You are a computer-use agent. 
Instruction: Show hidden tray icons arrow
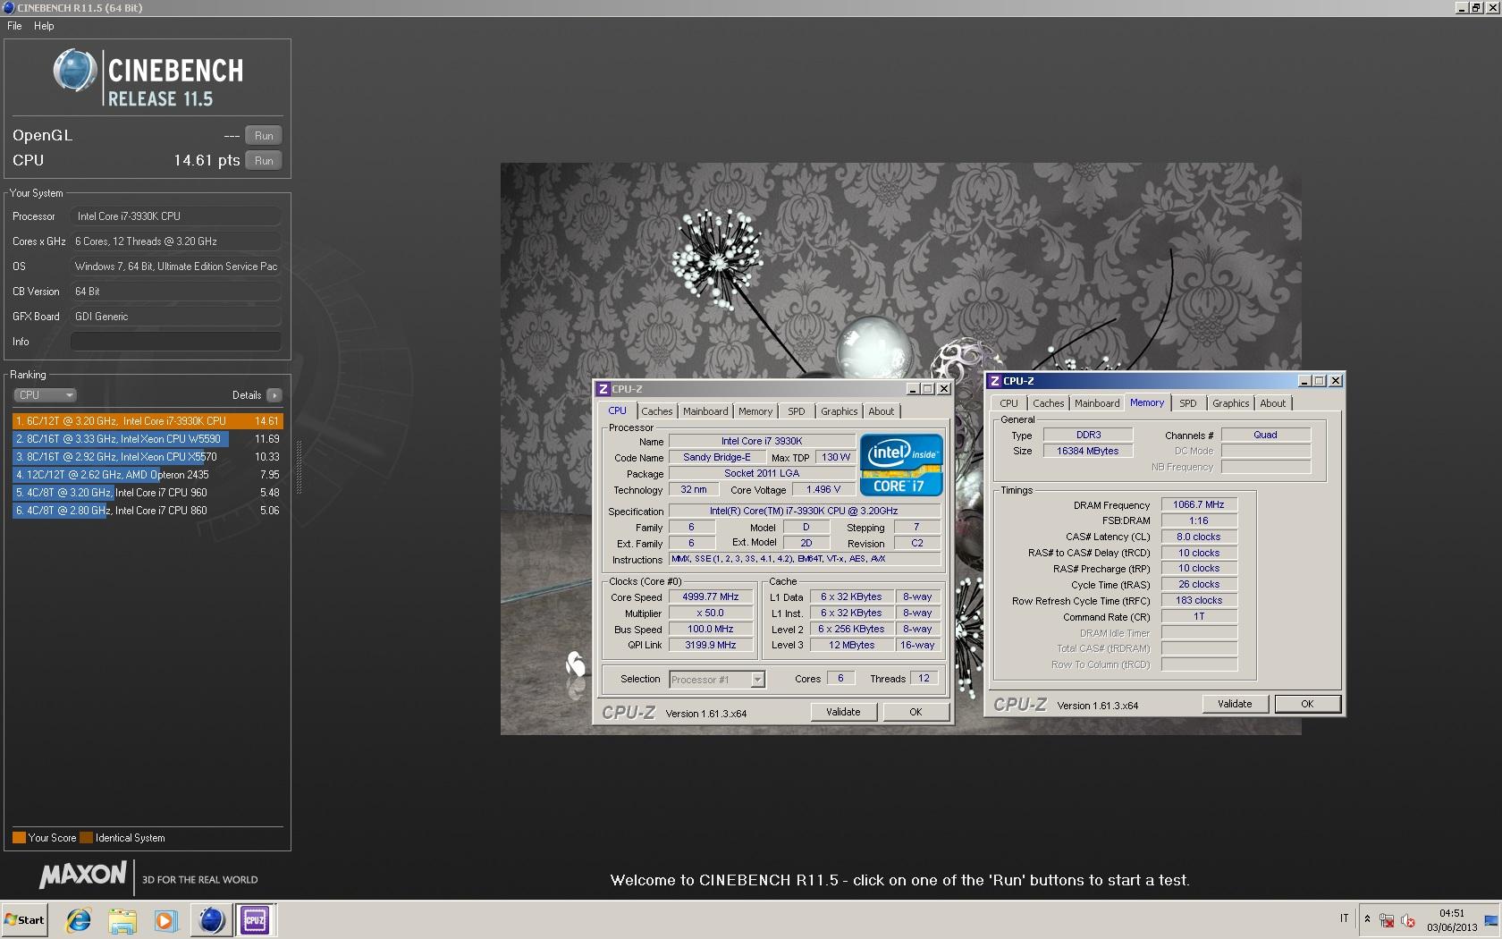pyautogui.click(x=1367, y=918)
